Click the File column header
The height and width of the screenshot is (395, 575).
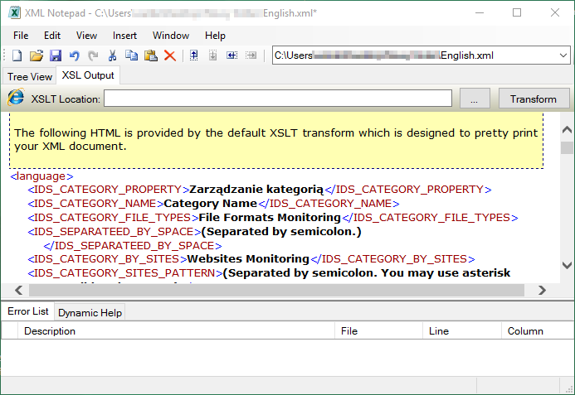point(379,331)
